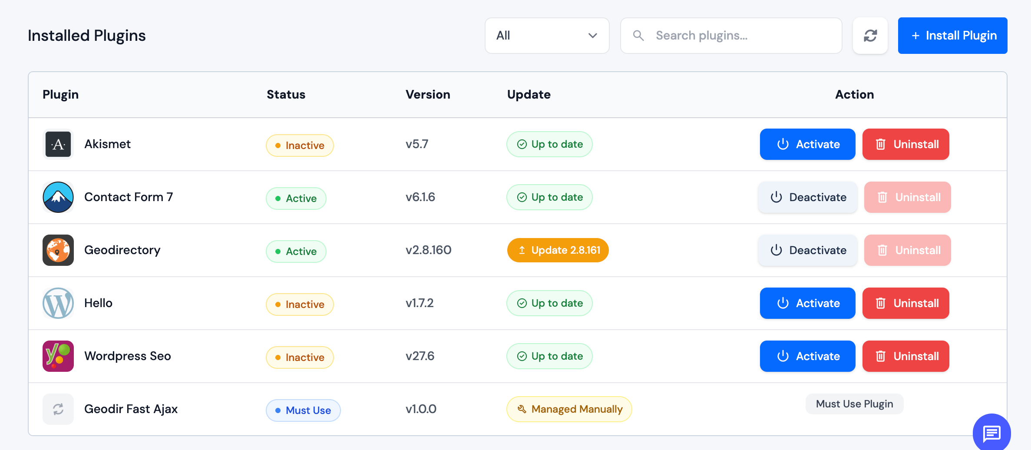Click the Update column header
Viewport: 1031px width, 450px height.
529,95
